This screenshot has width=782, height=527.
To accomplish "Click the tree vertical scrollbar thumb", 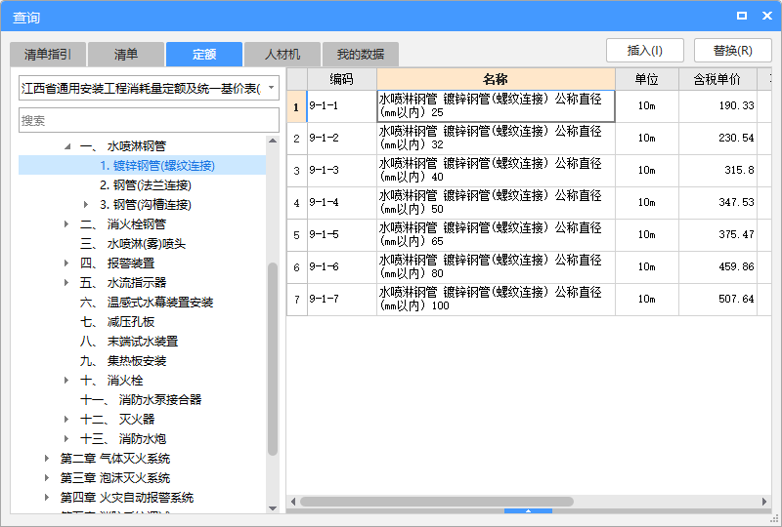I will click(273, 359).
